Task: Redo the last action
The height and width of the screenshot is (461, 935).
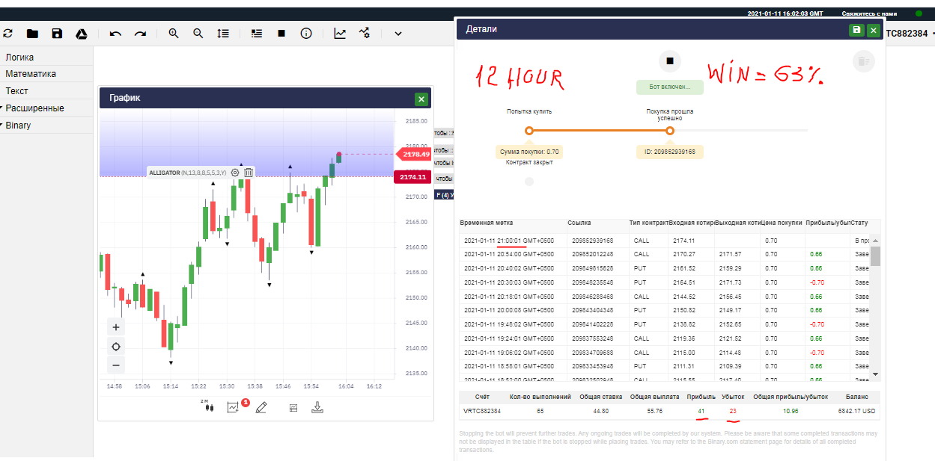Action: click(x=140, y=34)
